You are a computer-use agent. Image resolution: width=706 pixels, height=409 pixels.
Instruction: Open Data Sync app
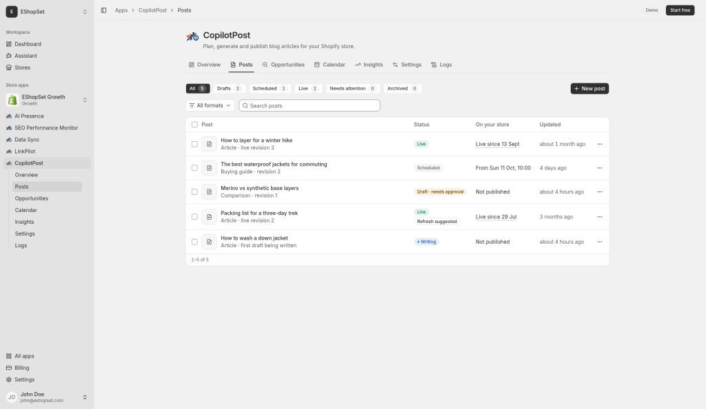47,140
